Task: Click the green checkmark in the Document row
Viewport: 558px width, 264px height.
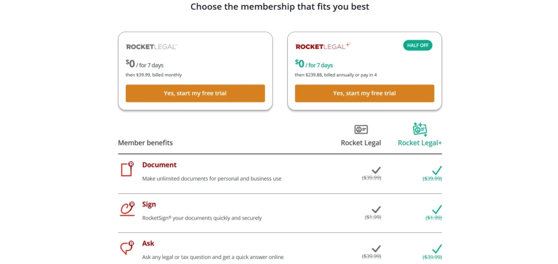Action: [436, 170]
